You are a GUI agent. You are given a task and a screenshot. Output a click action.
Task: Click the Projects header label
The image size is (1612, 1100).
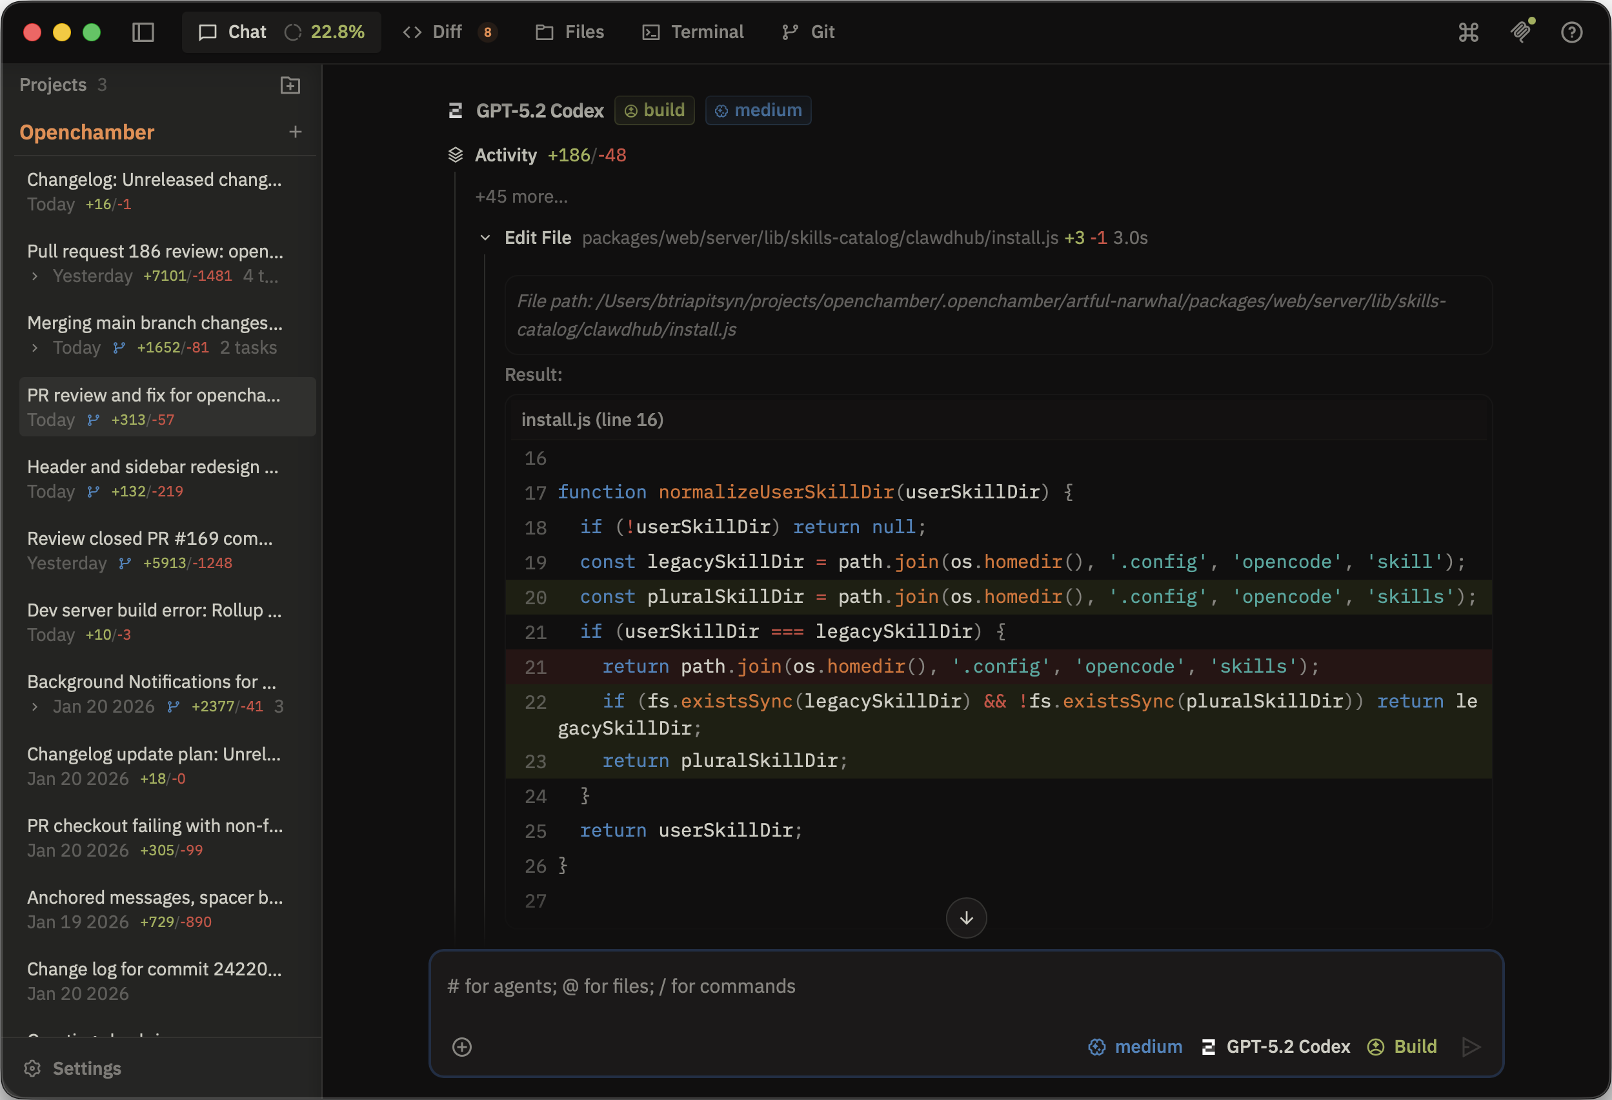click(53, 85)
